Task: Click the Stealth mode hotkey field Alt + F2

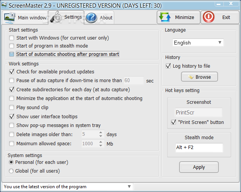Action: point(199,148)
